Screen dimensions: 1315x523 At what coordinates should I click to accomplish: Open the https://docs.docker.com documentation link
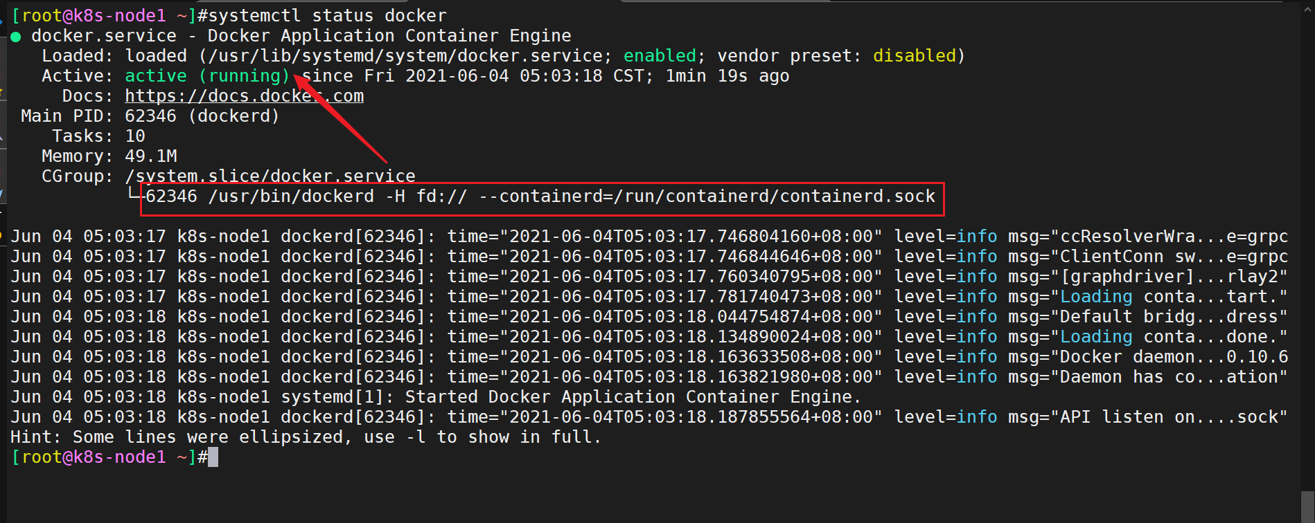click(x=244, y=95)
